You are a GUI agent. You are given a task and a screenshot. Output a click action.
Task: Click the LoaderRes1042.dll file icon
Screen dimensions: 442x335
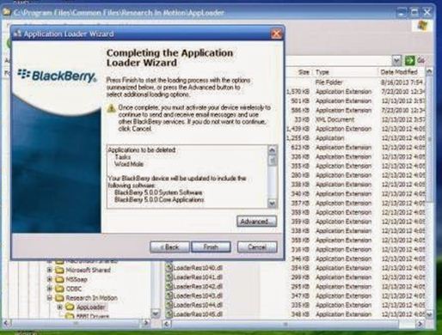169,286
